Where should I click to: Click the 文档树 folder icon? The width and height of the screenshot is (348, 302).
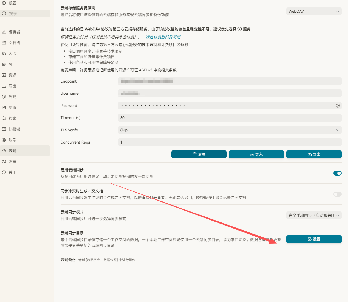[x=4, y=43]
